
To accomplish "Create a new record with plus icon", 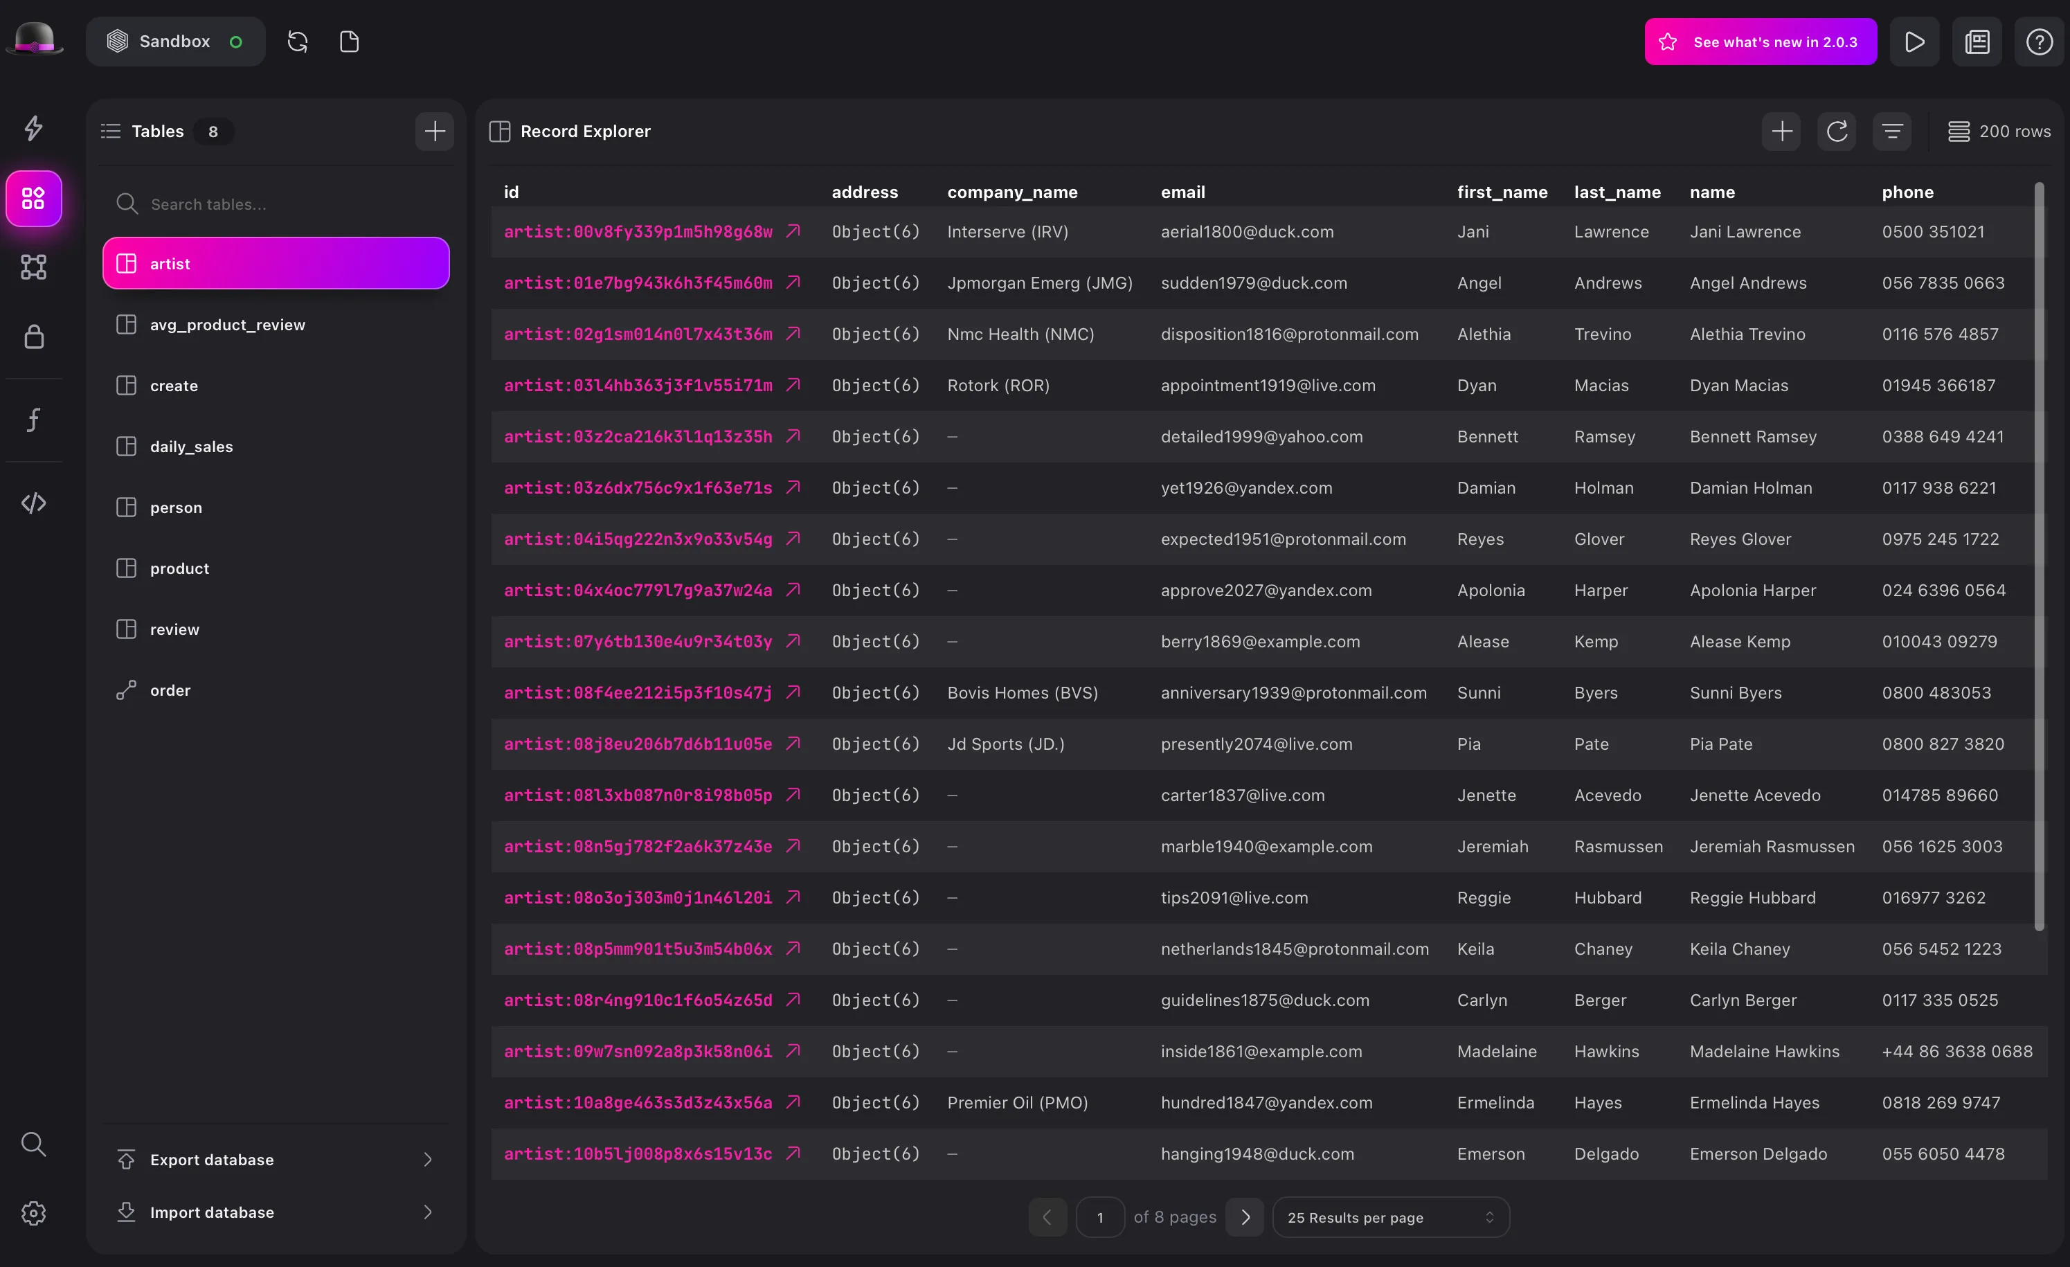I will pyautogui.click(x=1781, y=131).
